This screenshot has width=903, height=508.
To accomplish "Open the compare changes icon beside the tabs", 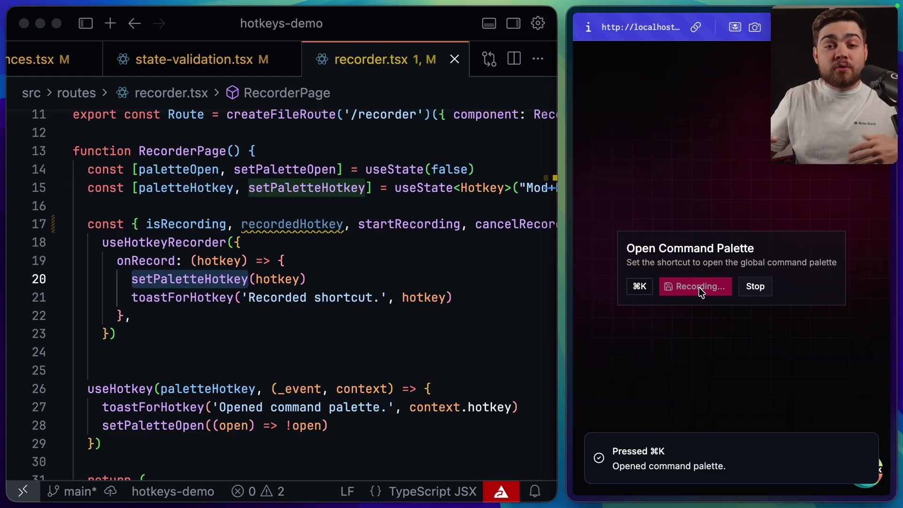I will (x=489, y=58).
